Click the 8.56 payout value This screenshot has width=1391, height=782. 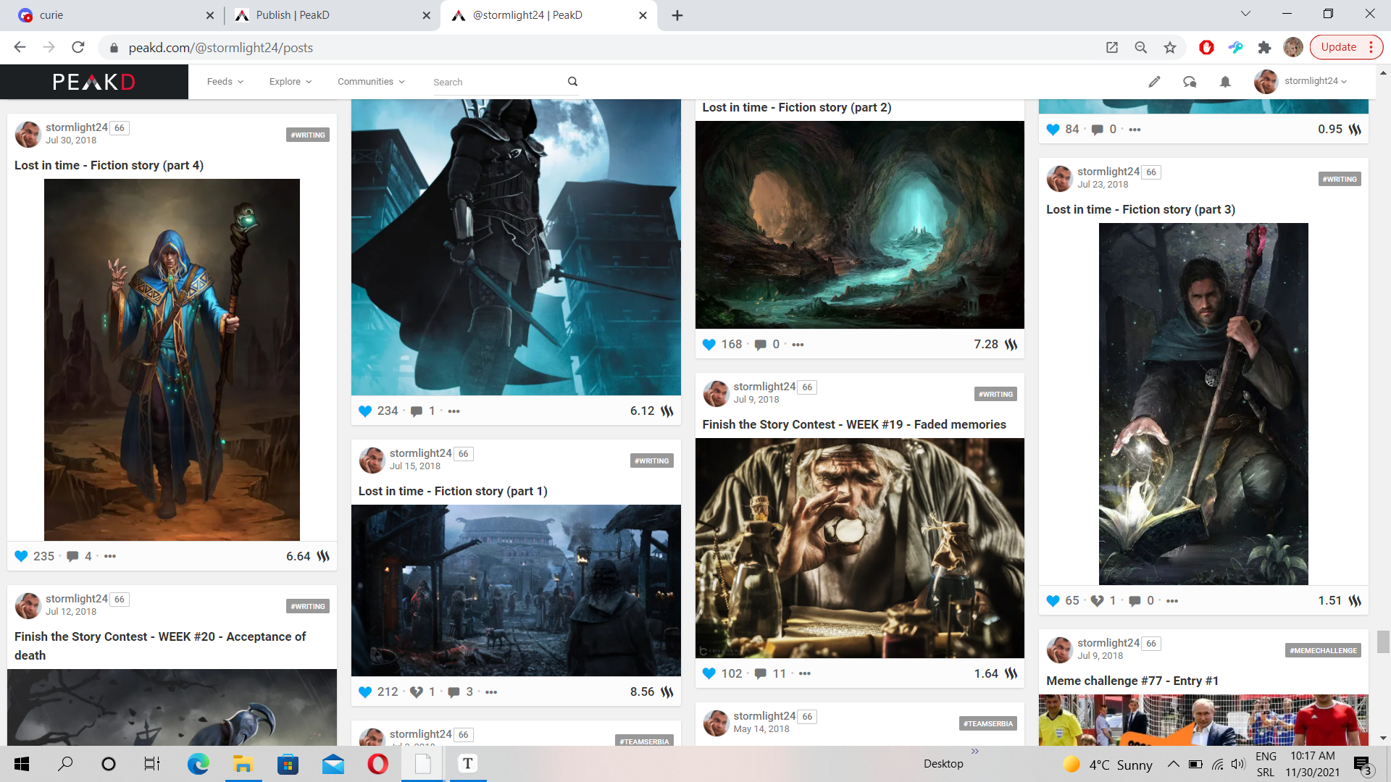642,692
